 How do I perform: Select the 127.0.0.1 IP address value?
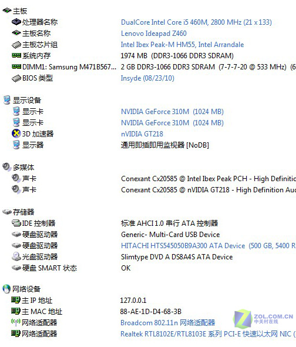(x=133, y=301)
